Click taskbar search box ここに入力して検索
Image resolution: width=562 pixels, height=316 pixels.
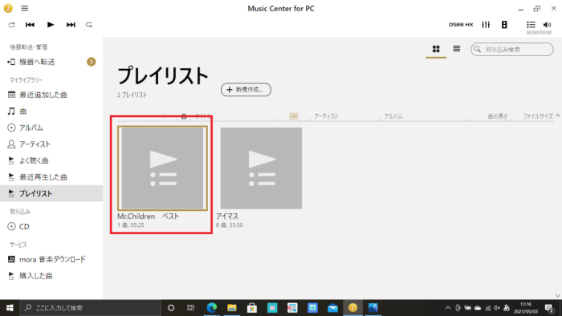[90, 308]
